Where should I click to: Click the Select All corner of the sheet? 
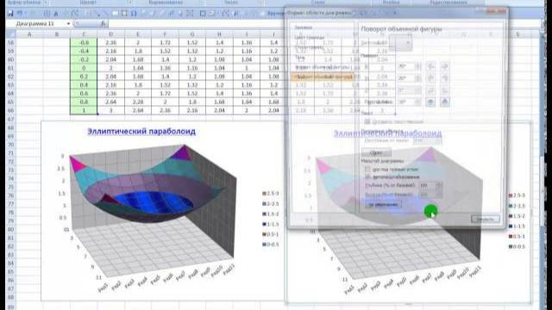point(10,34)
